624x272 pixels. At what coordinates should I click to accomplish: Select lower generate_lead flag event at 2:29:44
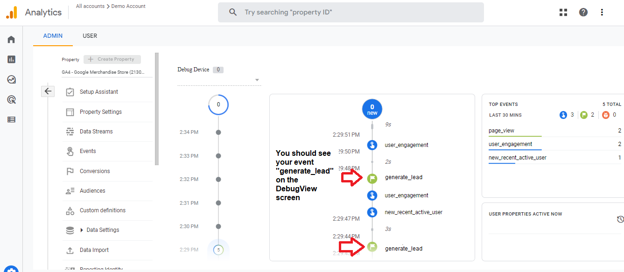372,247
